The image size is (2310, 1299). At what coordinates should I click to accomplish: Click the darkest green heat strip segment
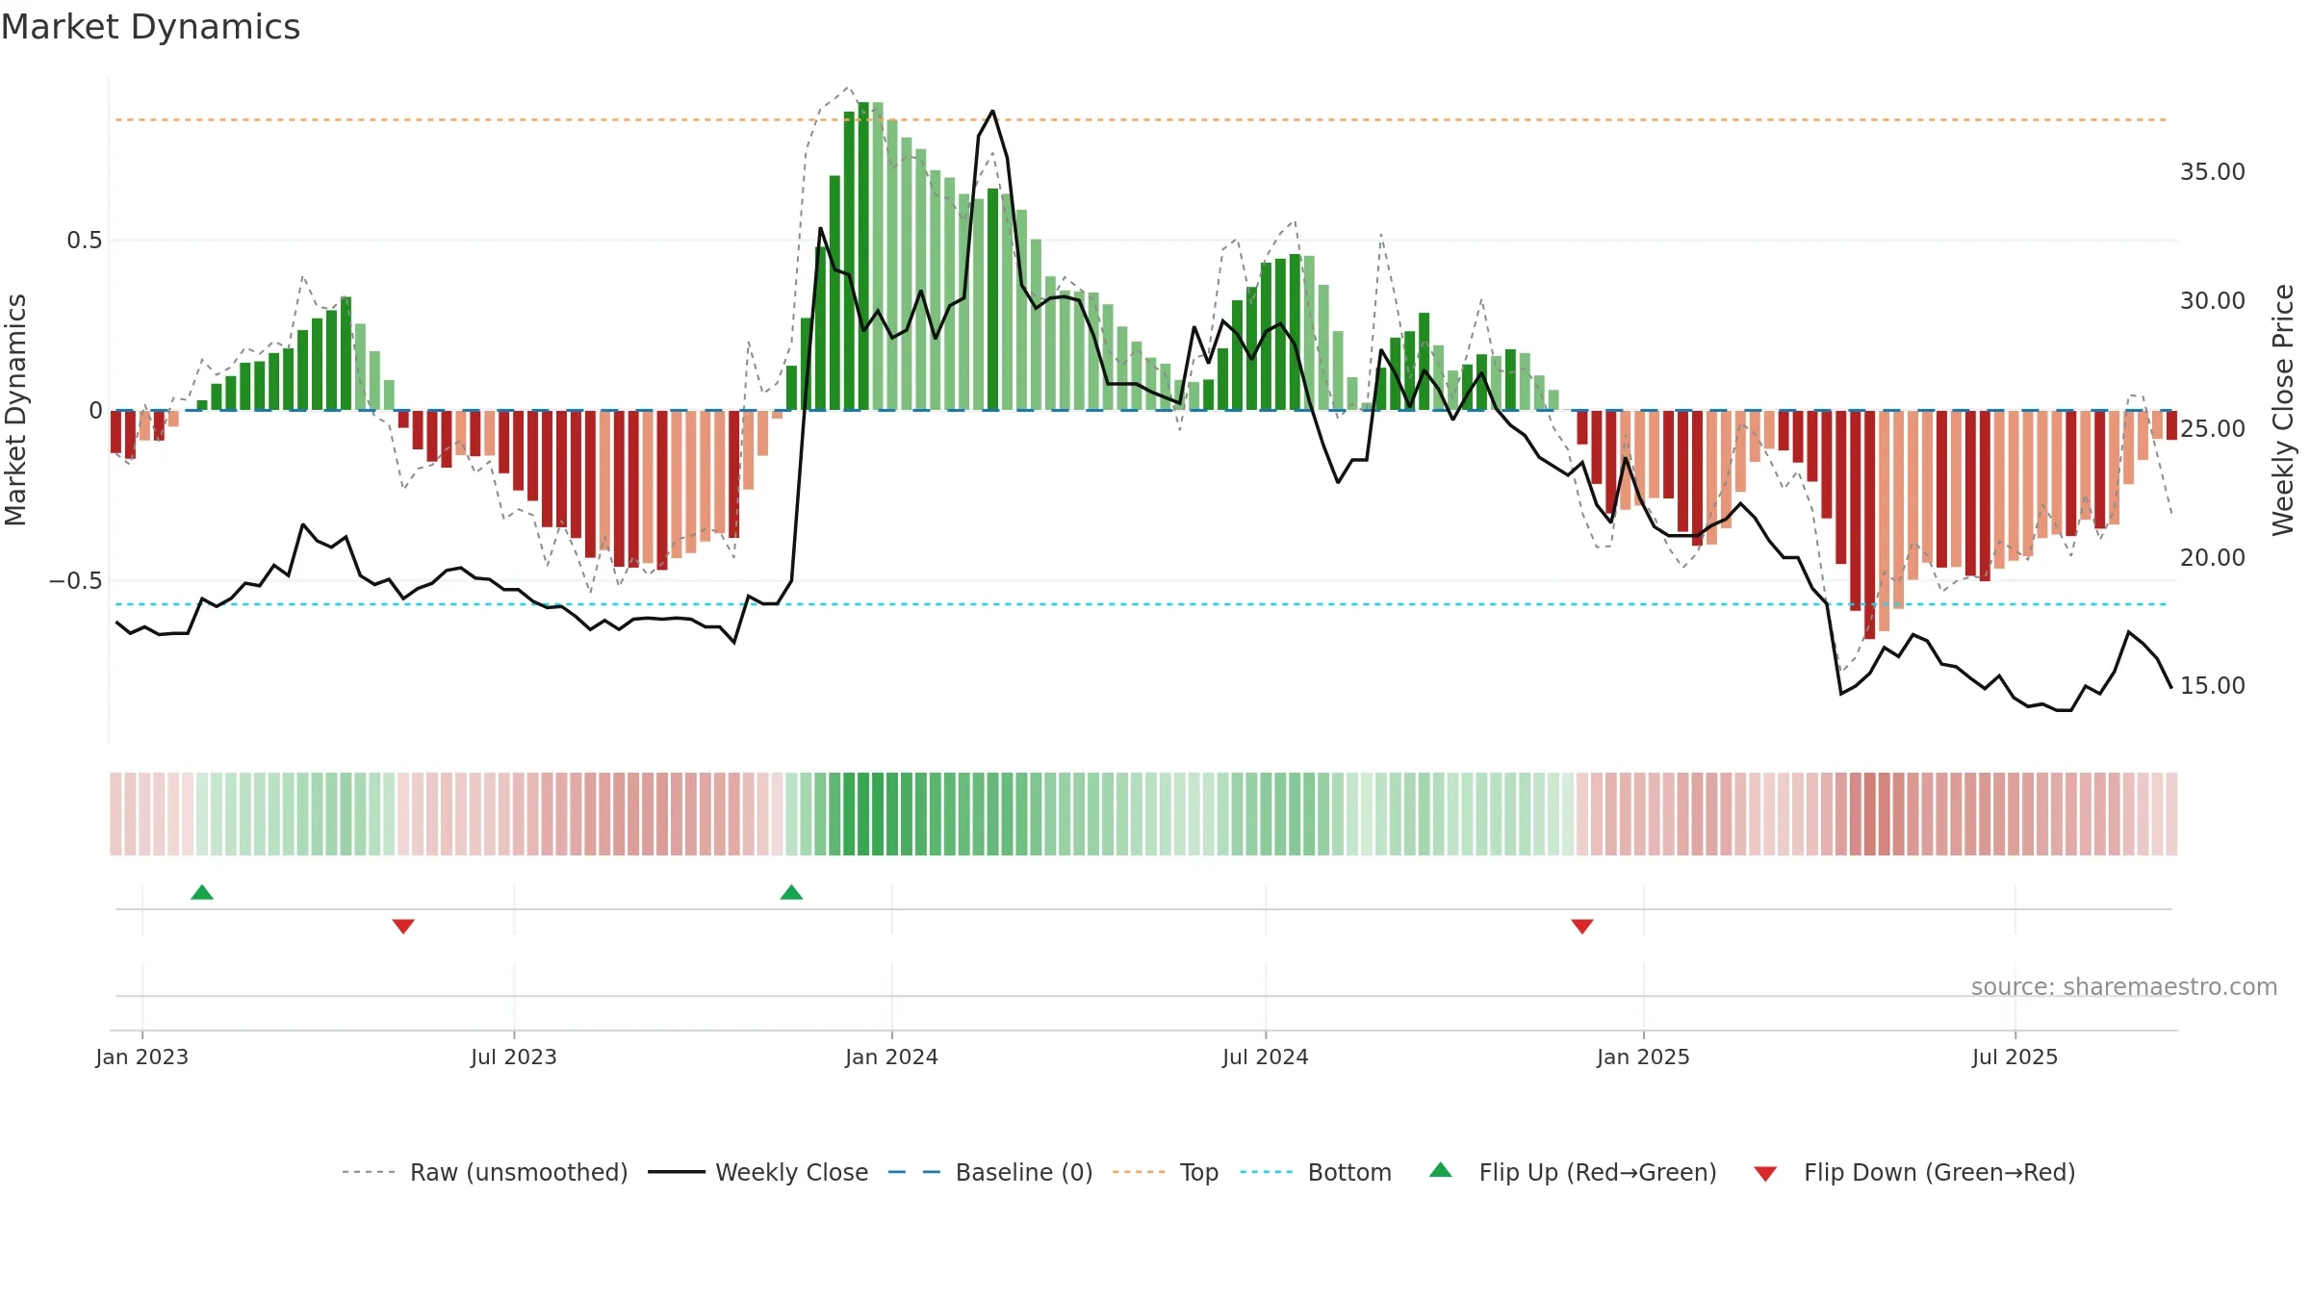(x=863, y=814)
